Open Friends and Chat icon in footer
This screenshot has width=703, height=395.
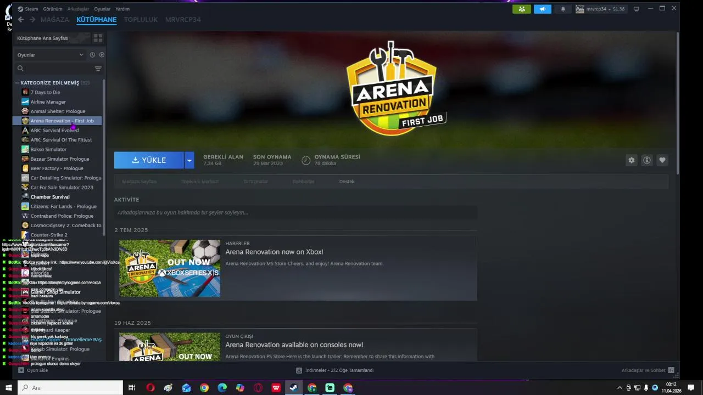pos(671,370)
